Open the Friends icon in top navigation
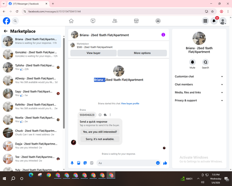This screenshot has height=186, width=232. coord(115,21)
